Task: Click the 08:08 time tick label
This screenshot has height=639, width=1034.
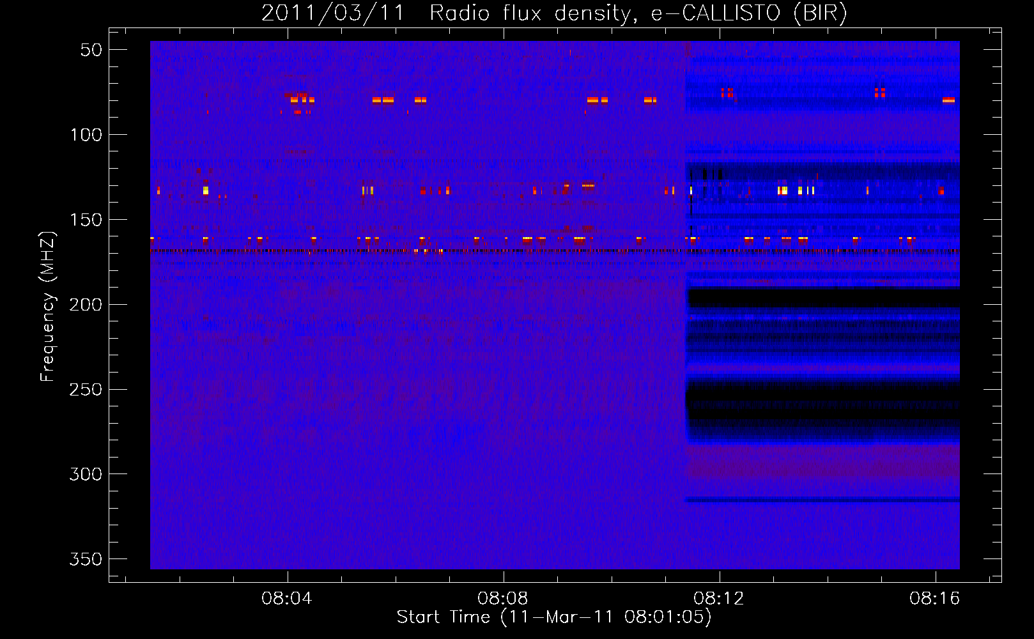Action: click(503, 599)
